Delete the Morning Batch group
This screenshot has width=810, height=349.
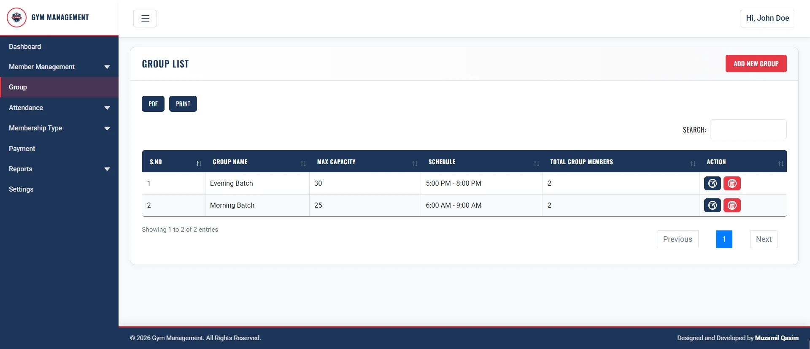click(732, 206)
